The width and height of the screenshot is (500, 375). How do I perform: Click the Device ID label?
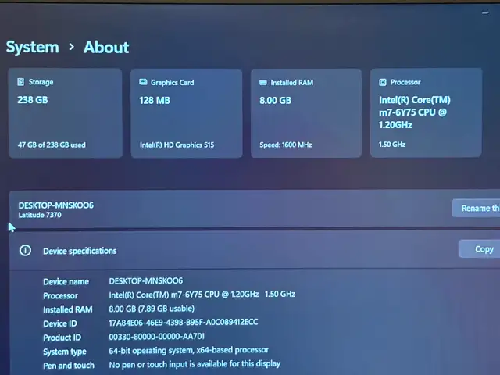coord(60,323)
